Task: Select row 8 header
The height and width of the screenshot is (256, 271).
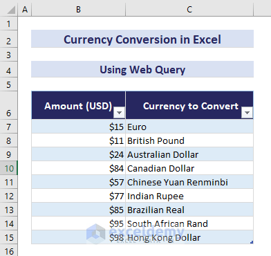Action: tap(9, 140)
